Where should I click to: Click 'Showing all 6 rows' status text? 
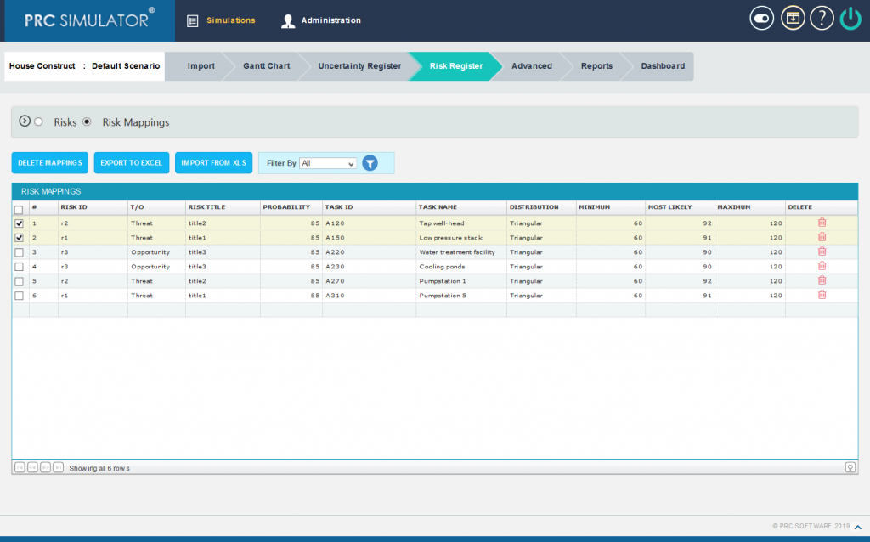pyautogui.click(x=99, y=468)
